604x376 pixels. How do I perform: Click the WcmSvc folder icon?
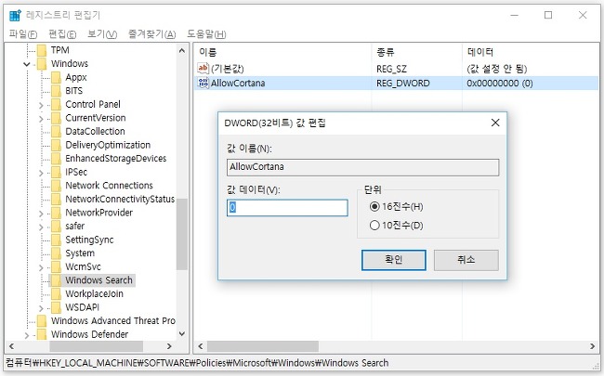(x=57, y=266)
